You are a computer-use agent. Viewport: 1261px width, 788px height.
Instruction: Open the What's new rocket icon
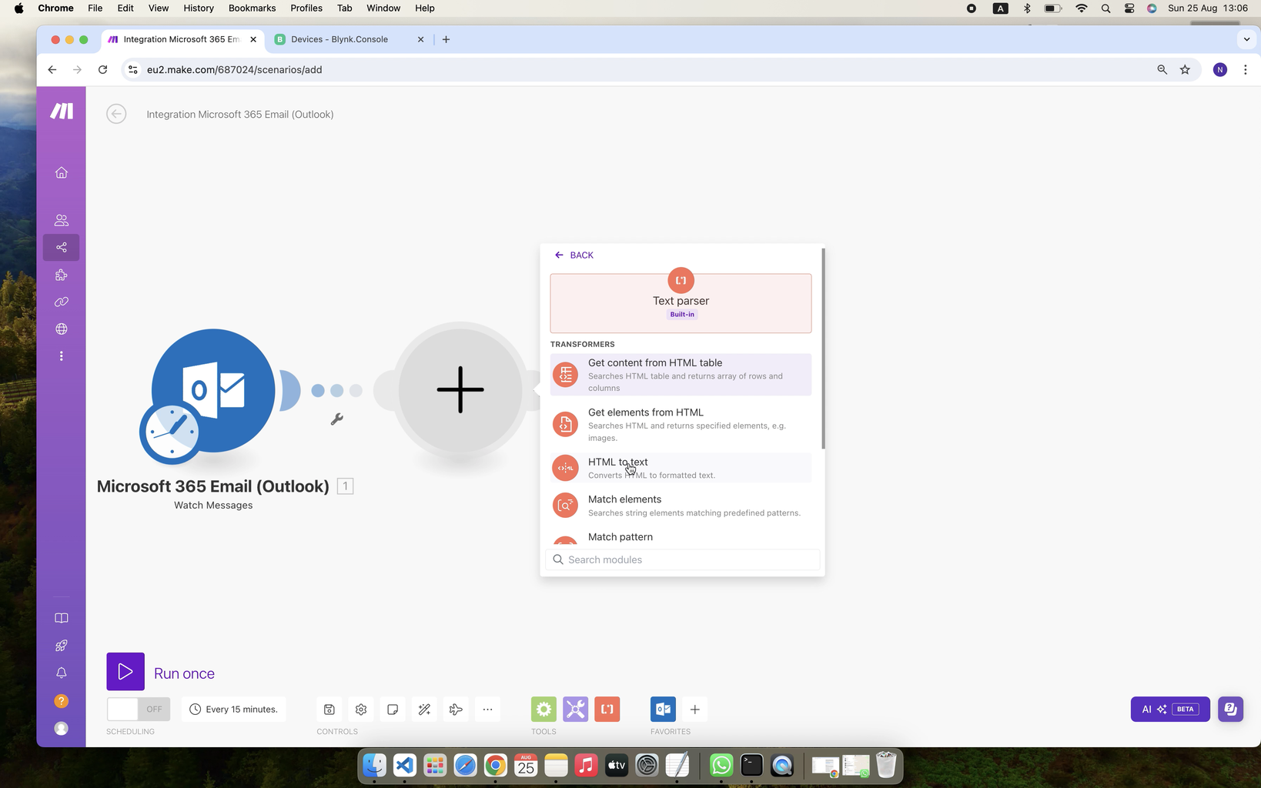pos(62,646)
